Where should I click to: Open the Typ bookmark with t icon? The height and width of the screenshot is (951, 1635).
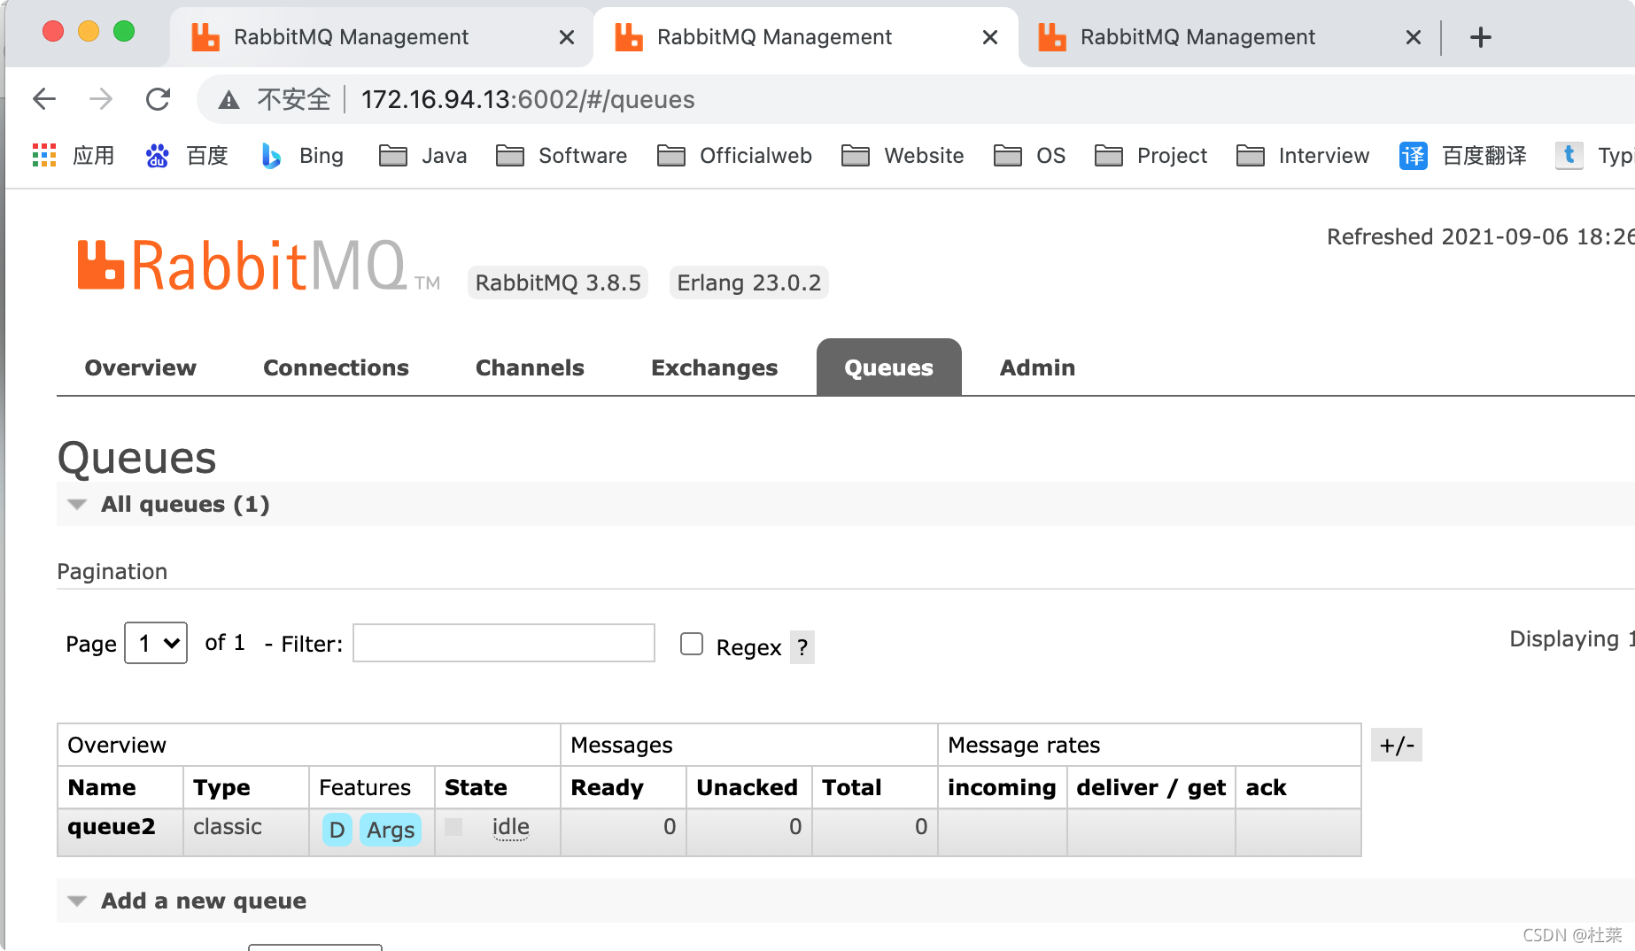(1594, 156)
